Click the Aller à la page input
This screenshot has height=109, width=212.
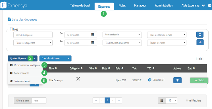tap(39, 101)
